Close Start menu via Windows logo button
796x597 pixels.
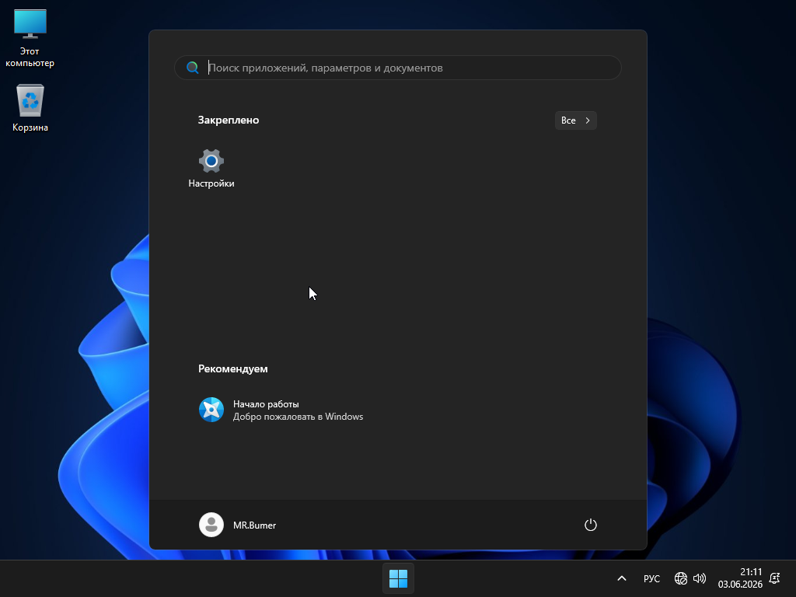398,578
